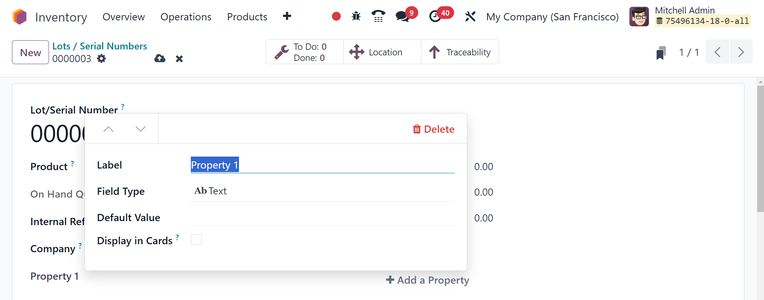Open the Field Type dropdown showing Text
This screenshot has width=764, height=300.
click(x=322, y=191)
